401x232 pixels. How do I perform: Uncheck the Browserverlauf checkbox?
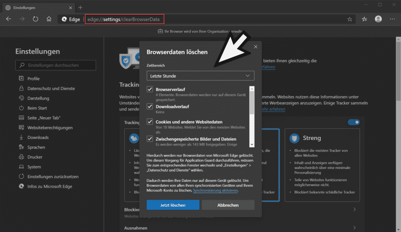click(150, 89)
